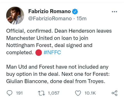
Task: Open the @FabrizioRomano handle link
Action: click(50, 19)
